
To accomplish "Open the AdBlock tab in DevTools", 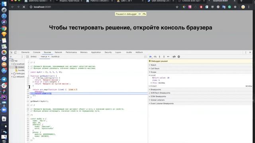I will pos(139,52).
